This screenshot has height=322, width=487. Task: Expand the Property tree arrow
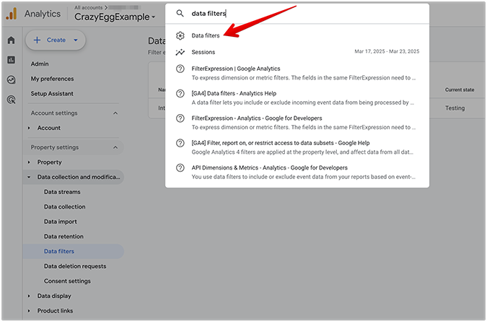click(29, 162)
